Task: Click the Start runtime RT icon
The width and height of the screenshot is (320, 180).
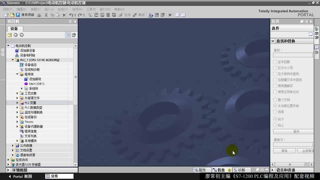Action: pyautogui.click(x=114, y=15)
